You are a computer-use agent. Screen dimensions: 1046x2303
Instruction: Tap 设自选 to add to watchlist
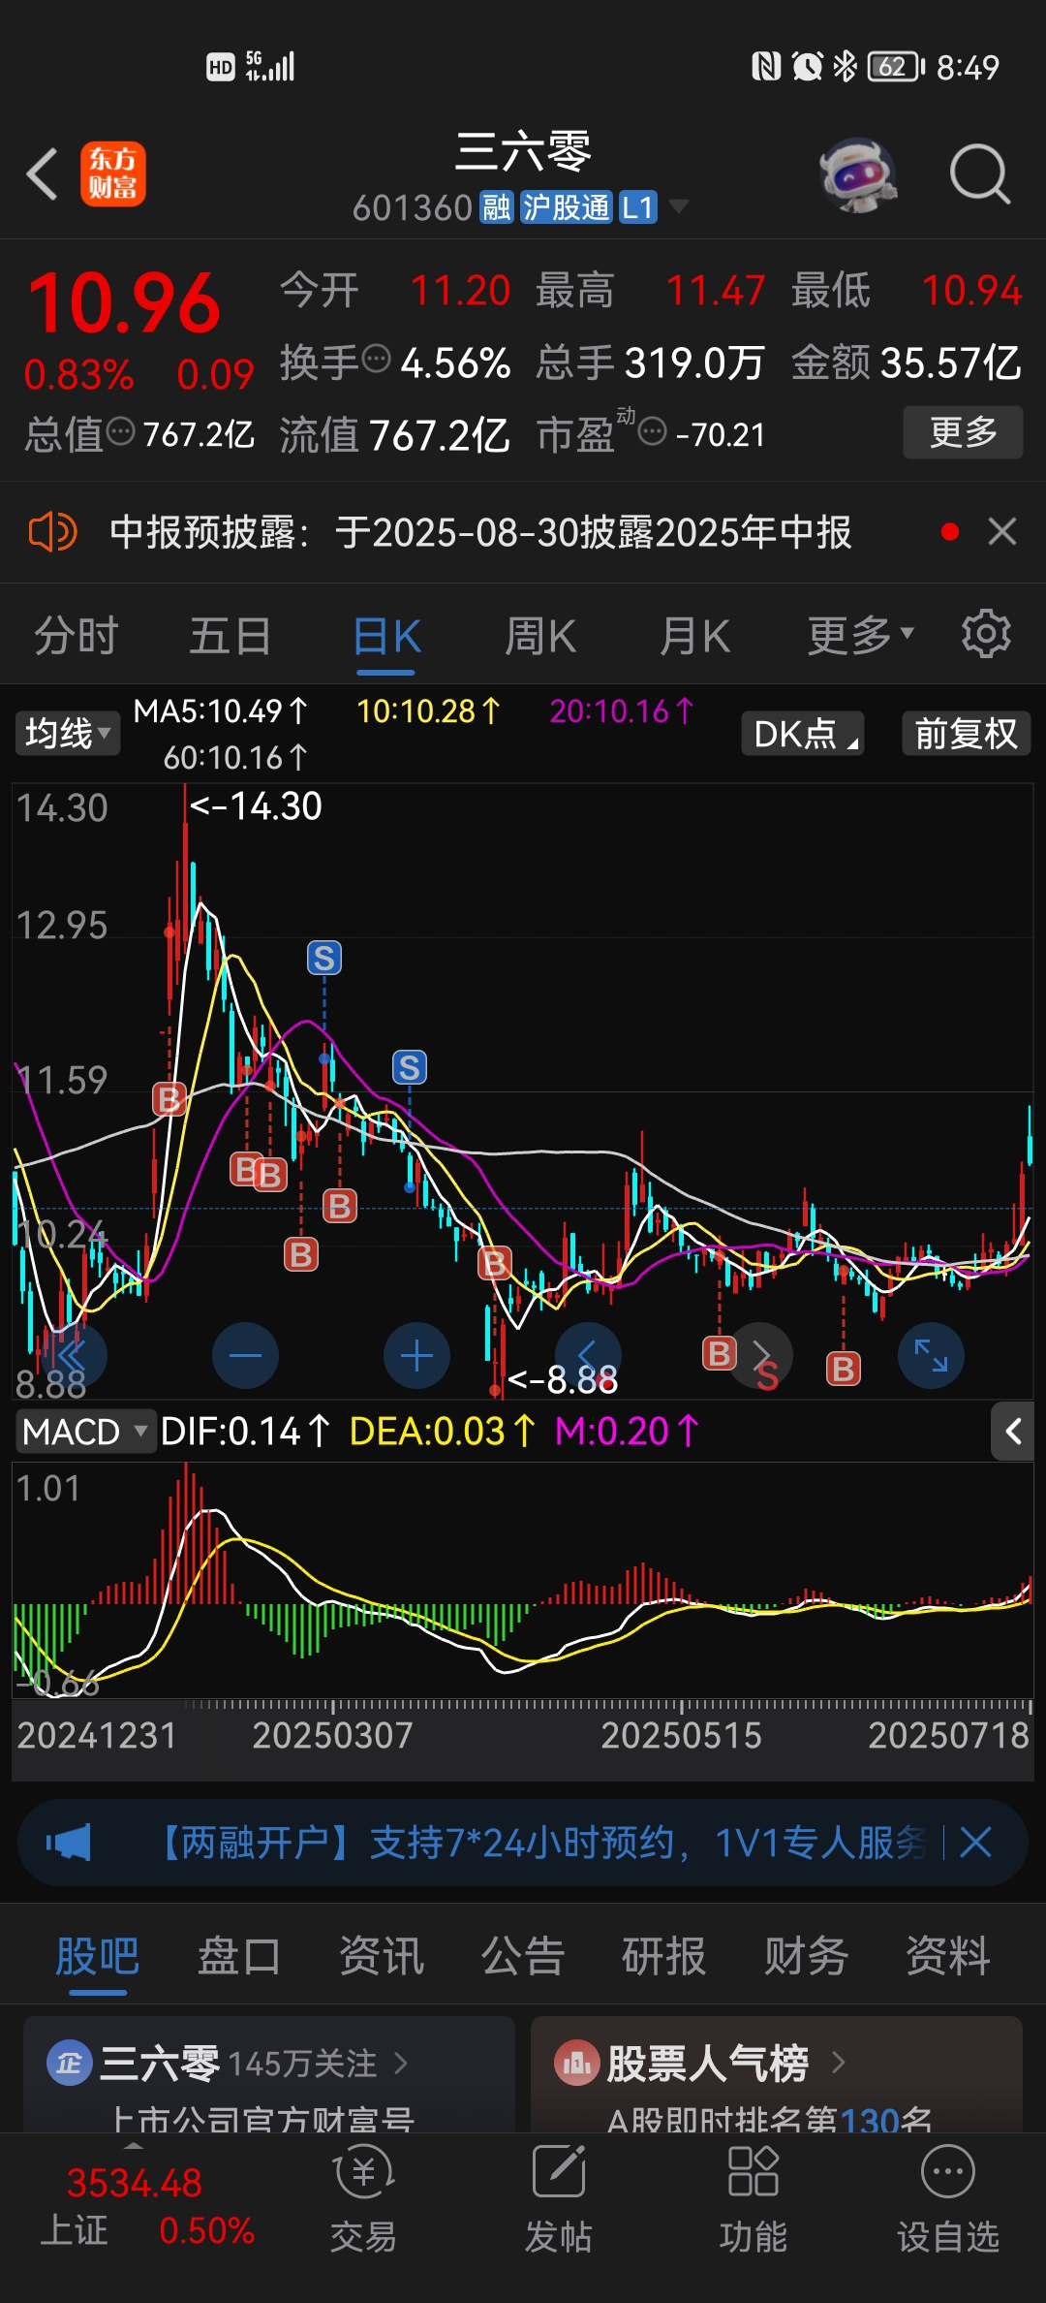tap(947, 2198)
